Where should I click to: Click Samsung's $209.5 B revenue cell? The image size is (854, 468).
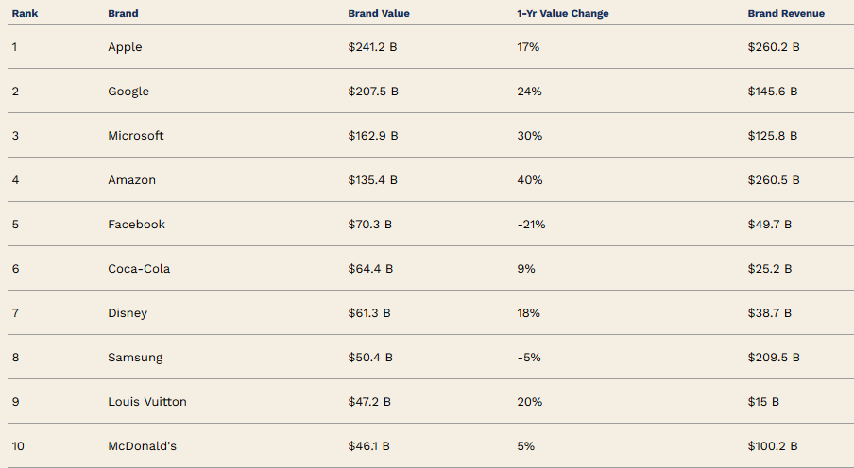(x=774, y=358)
